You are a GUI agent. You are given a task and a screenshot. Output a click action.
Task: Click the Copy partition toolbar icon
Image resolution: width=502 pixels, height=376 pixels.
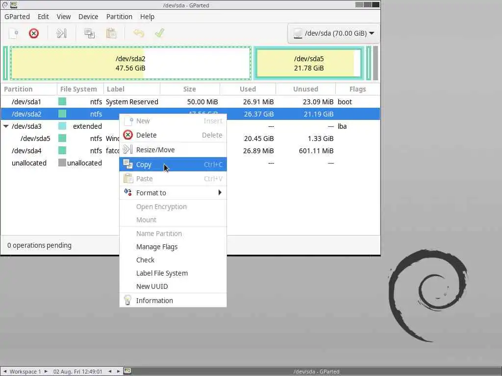pos(89,33)
